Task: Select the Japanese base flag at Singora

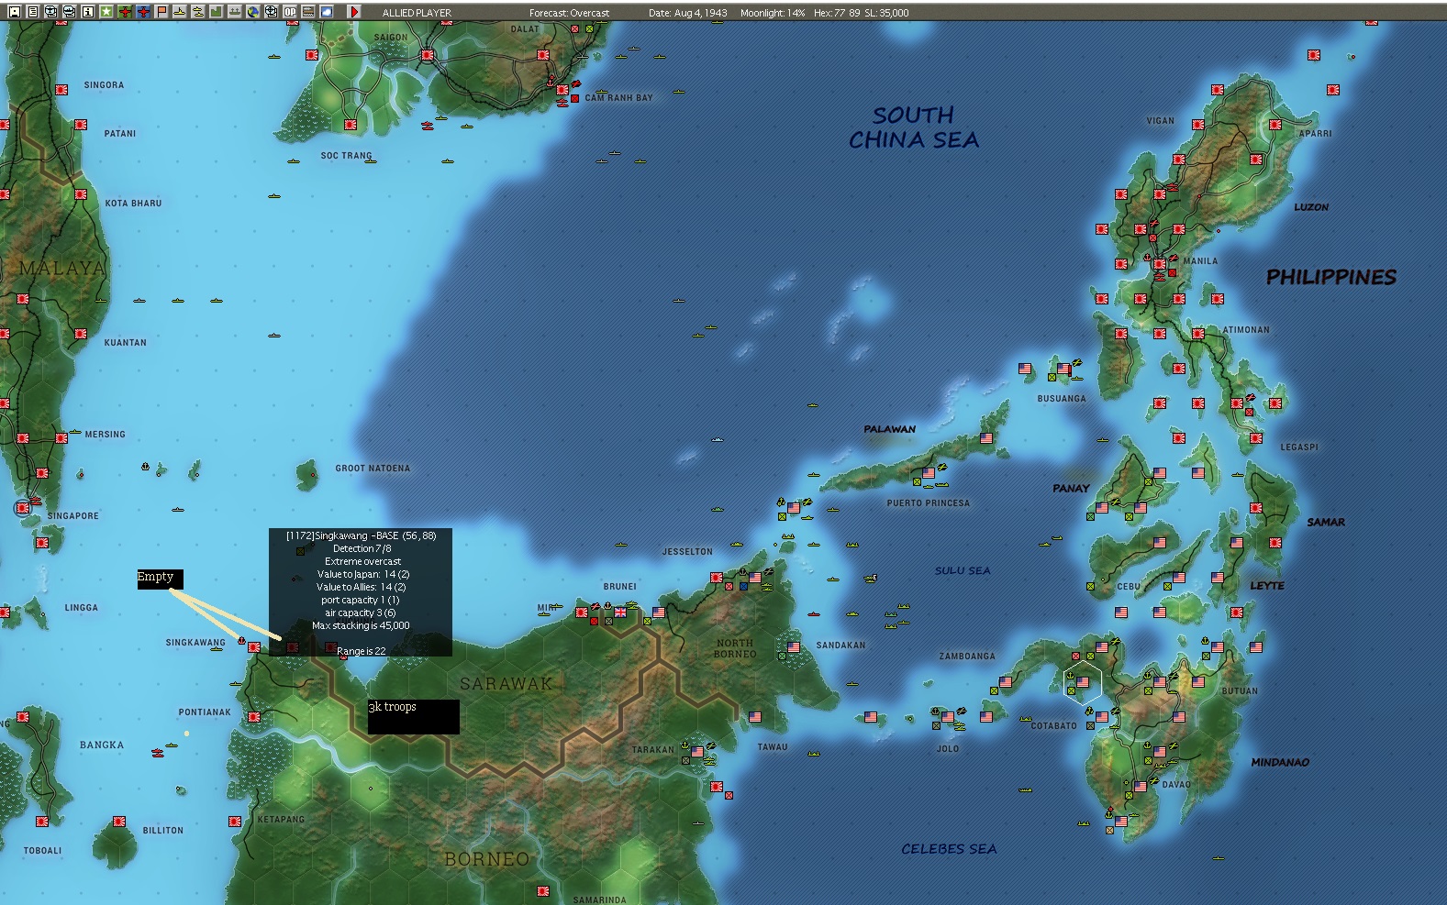Action: 61,90
